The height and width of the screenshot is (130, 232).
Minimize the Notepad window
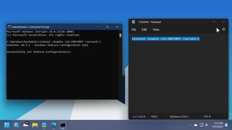[204, 22]
